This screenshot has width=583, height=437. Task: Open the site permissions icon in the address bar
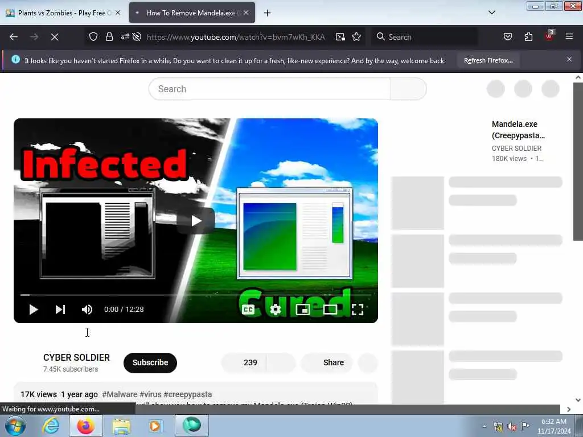[x=125, y=36]
